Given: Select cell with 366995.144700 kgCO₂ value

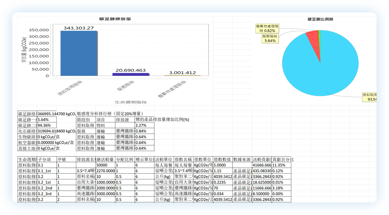Looking at the screenshot, I should tap(56, 114).
